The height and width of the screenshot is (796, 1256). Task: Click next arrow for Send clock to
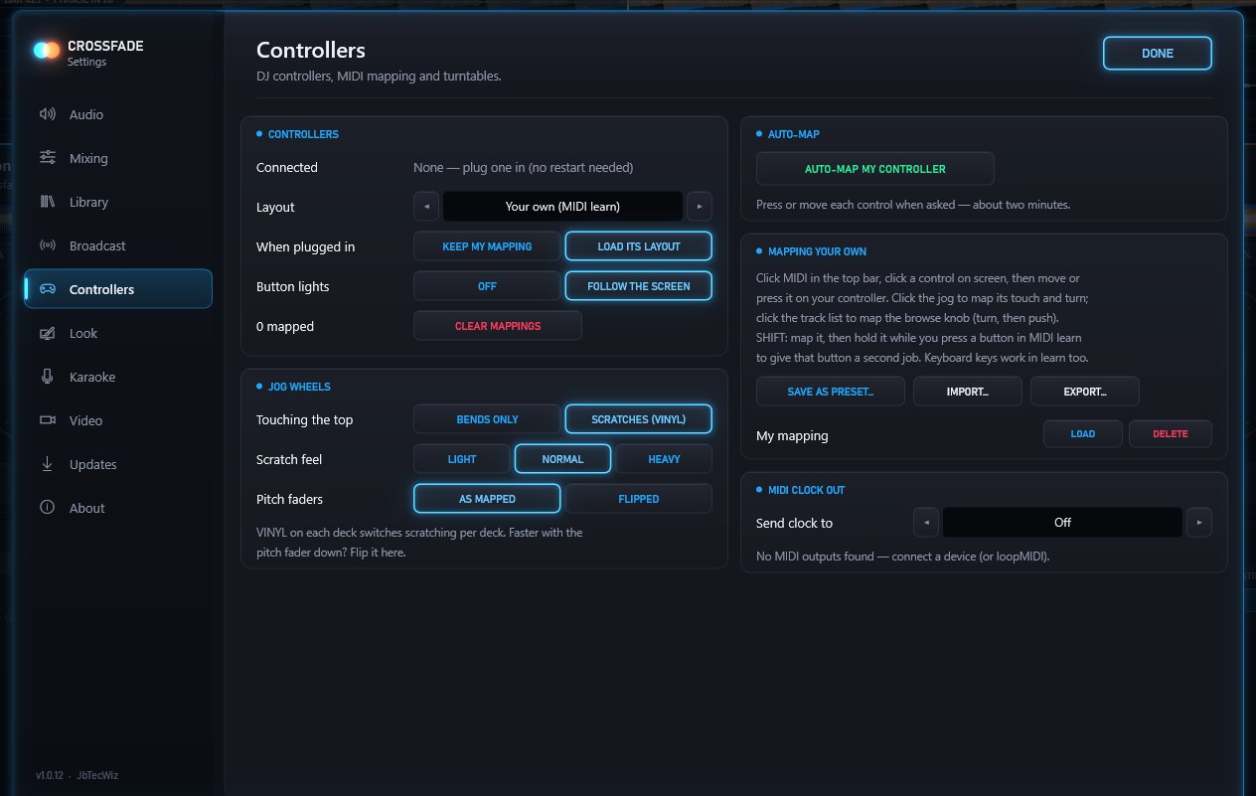click(x=1199, y=523)
